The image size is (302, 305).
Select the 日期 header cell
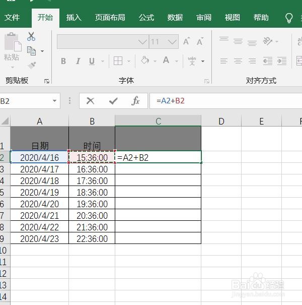point(39,139)
